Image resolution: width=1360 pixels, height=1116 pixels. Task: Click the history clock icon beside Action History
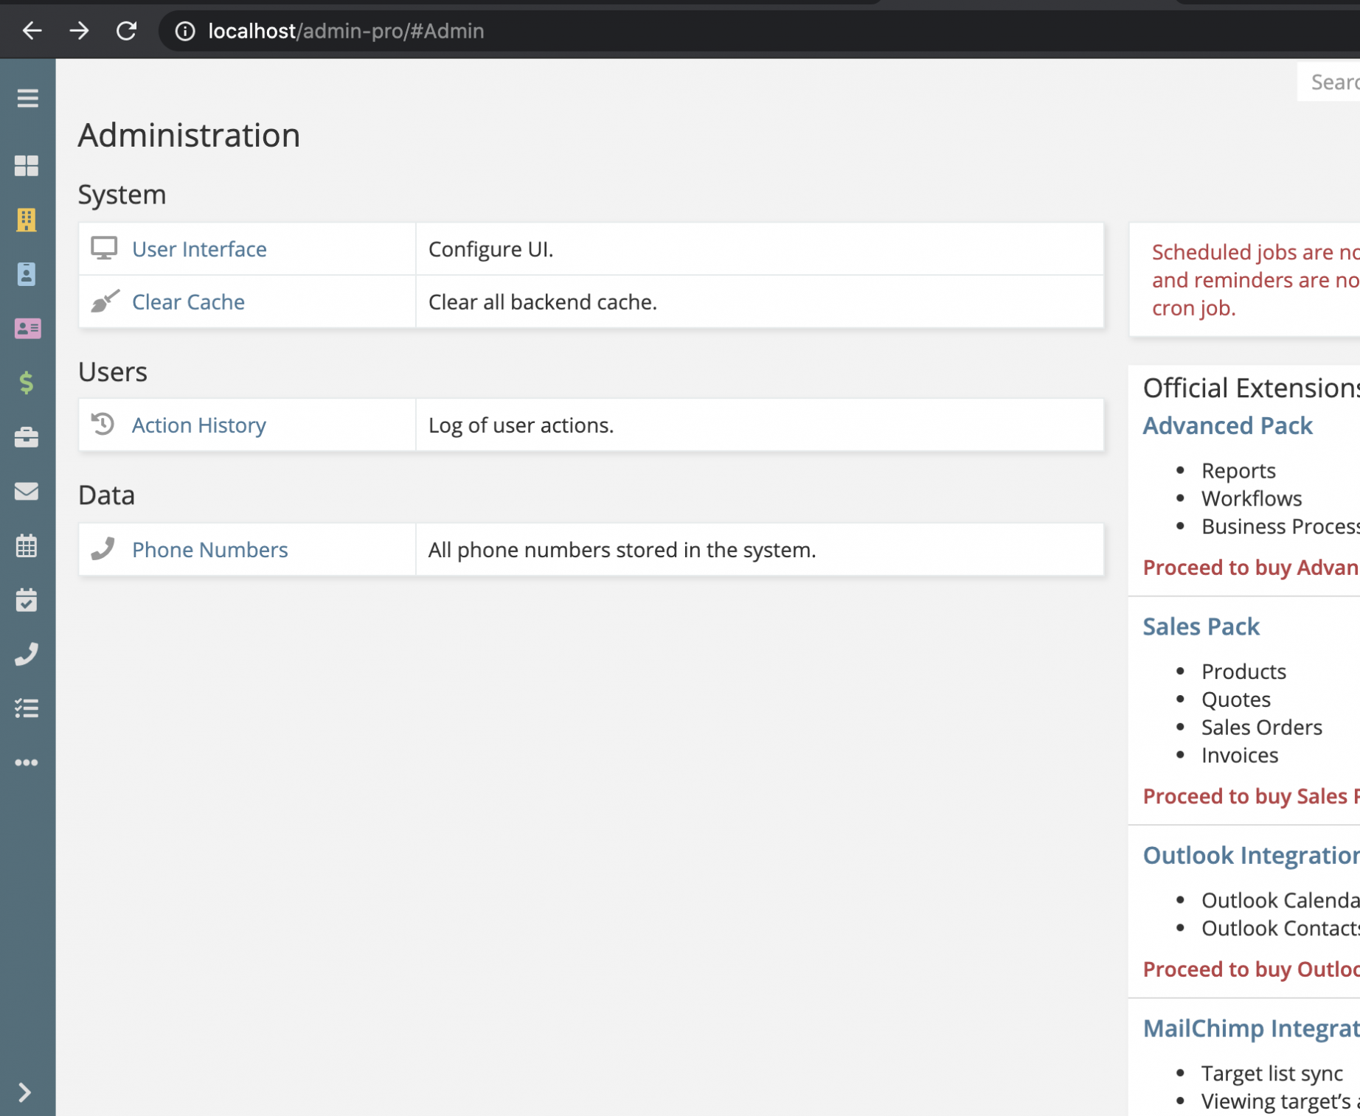point(103,424)
